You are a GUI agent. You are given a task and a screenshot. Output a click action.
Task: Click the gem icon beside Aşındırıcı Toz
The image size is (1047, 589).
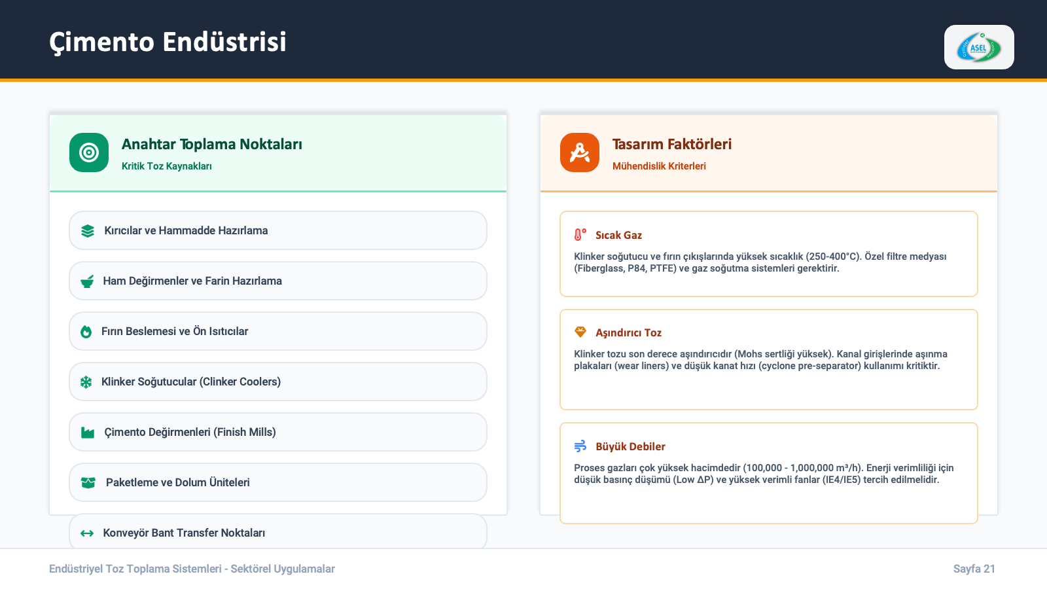[580, 332]
